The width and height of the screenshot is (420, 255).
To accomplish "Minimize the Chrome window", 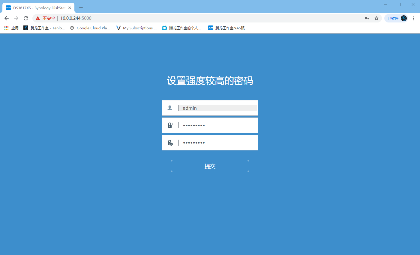I will pos(385,4).
